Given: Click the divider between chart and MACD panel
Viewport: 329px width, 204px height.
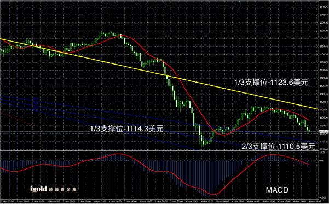Looking at the screenshot, I should (x=159, y=150).
